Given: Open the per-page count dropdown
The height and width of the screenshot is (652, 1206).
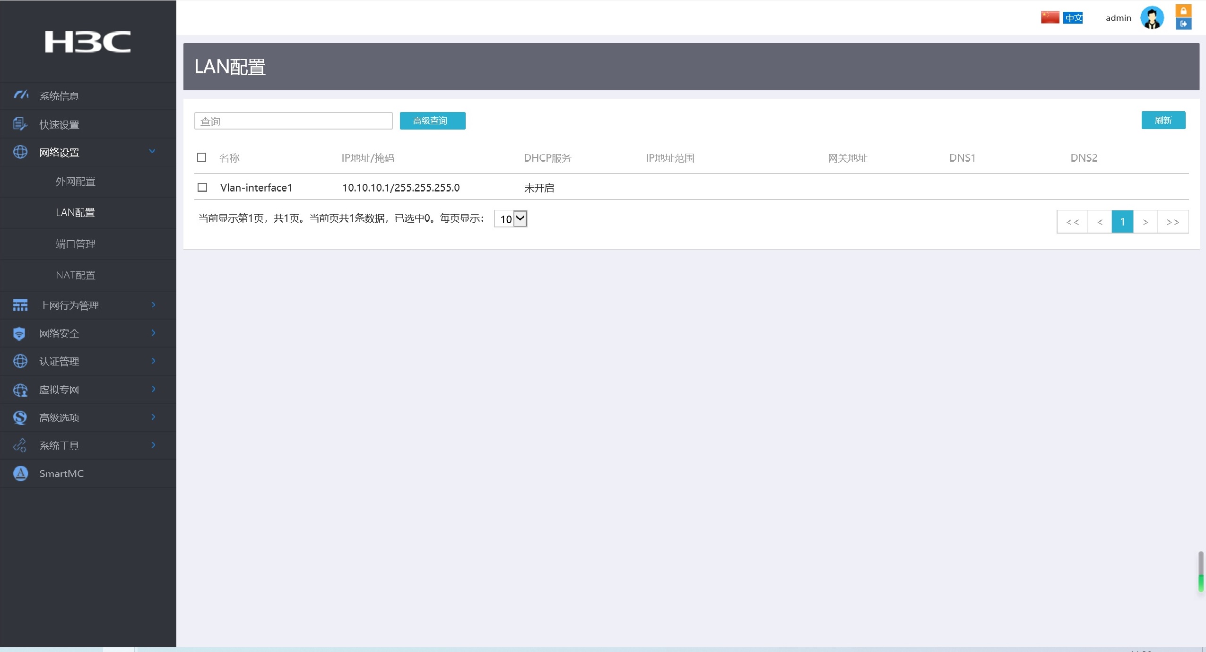Looking at the screenshot, I should (x=511, y=219).
